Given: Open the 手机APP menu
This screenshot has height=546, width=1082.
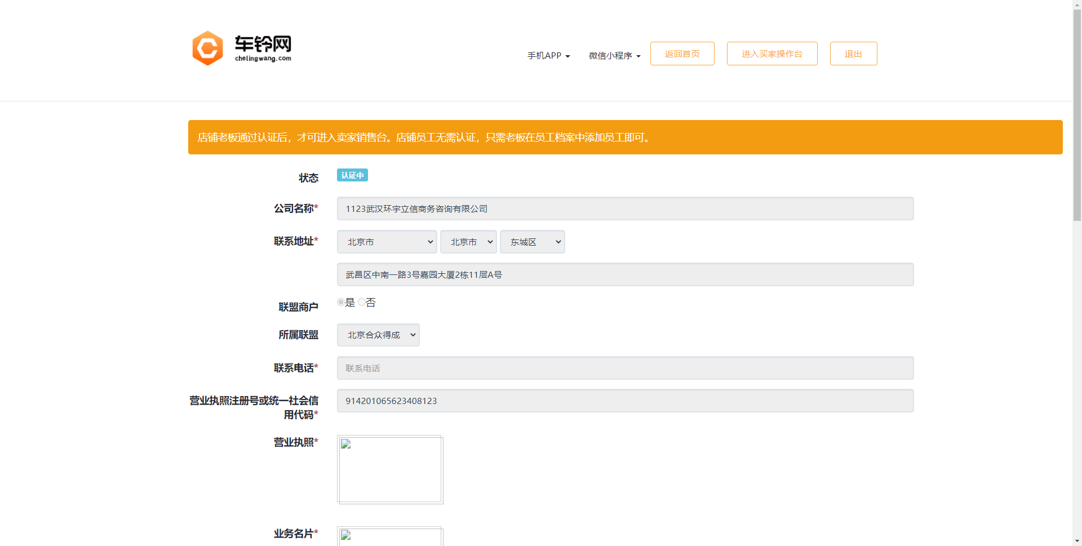Looking at the screenshot, I should pos(548,56).
